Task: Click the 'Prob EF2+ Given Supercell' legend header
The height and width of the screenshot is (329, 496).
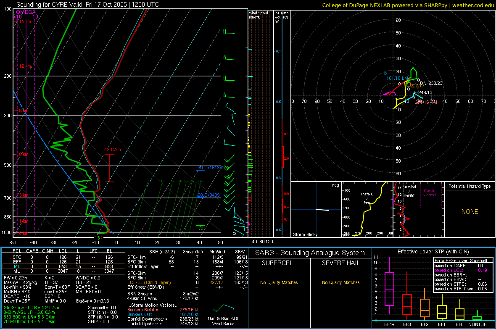Action: click(x=461, y=261)
